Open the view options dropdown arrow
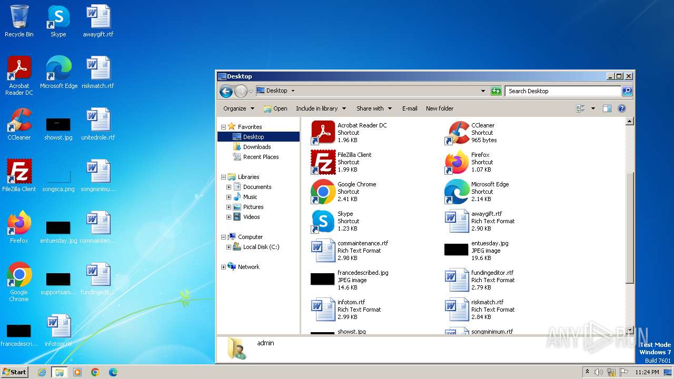674x379 pixels. tap(593, 108)
